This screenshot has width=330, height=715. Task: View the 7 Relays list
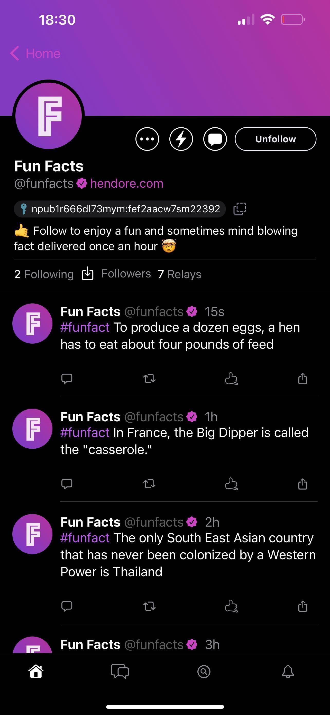[179, 274]
